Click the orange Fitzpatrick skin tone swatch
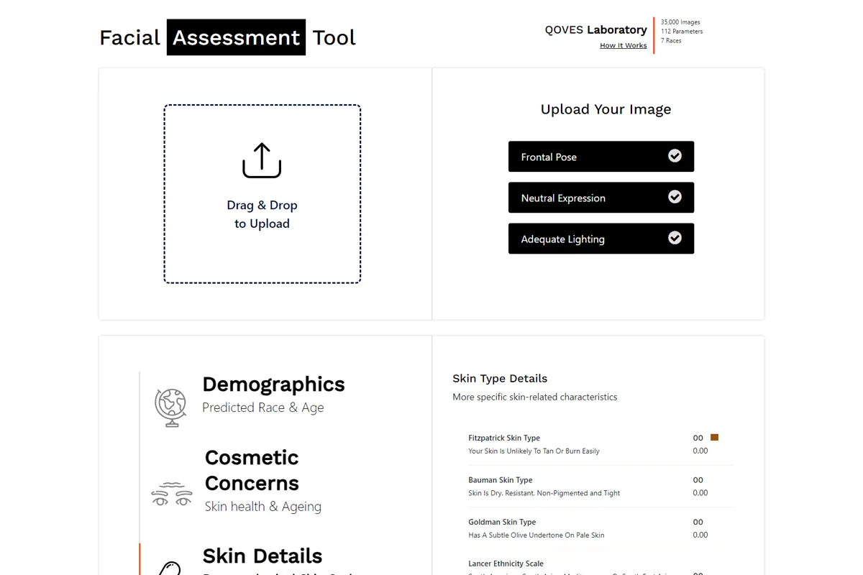863x575 pixels. pyautogui.click(x=714, y=437)
